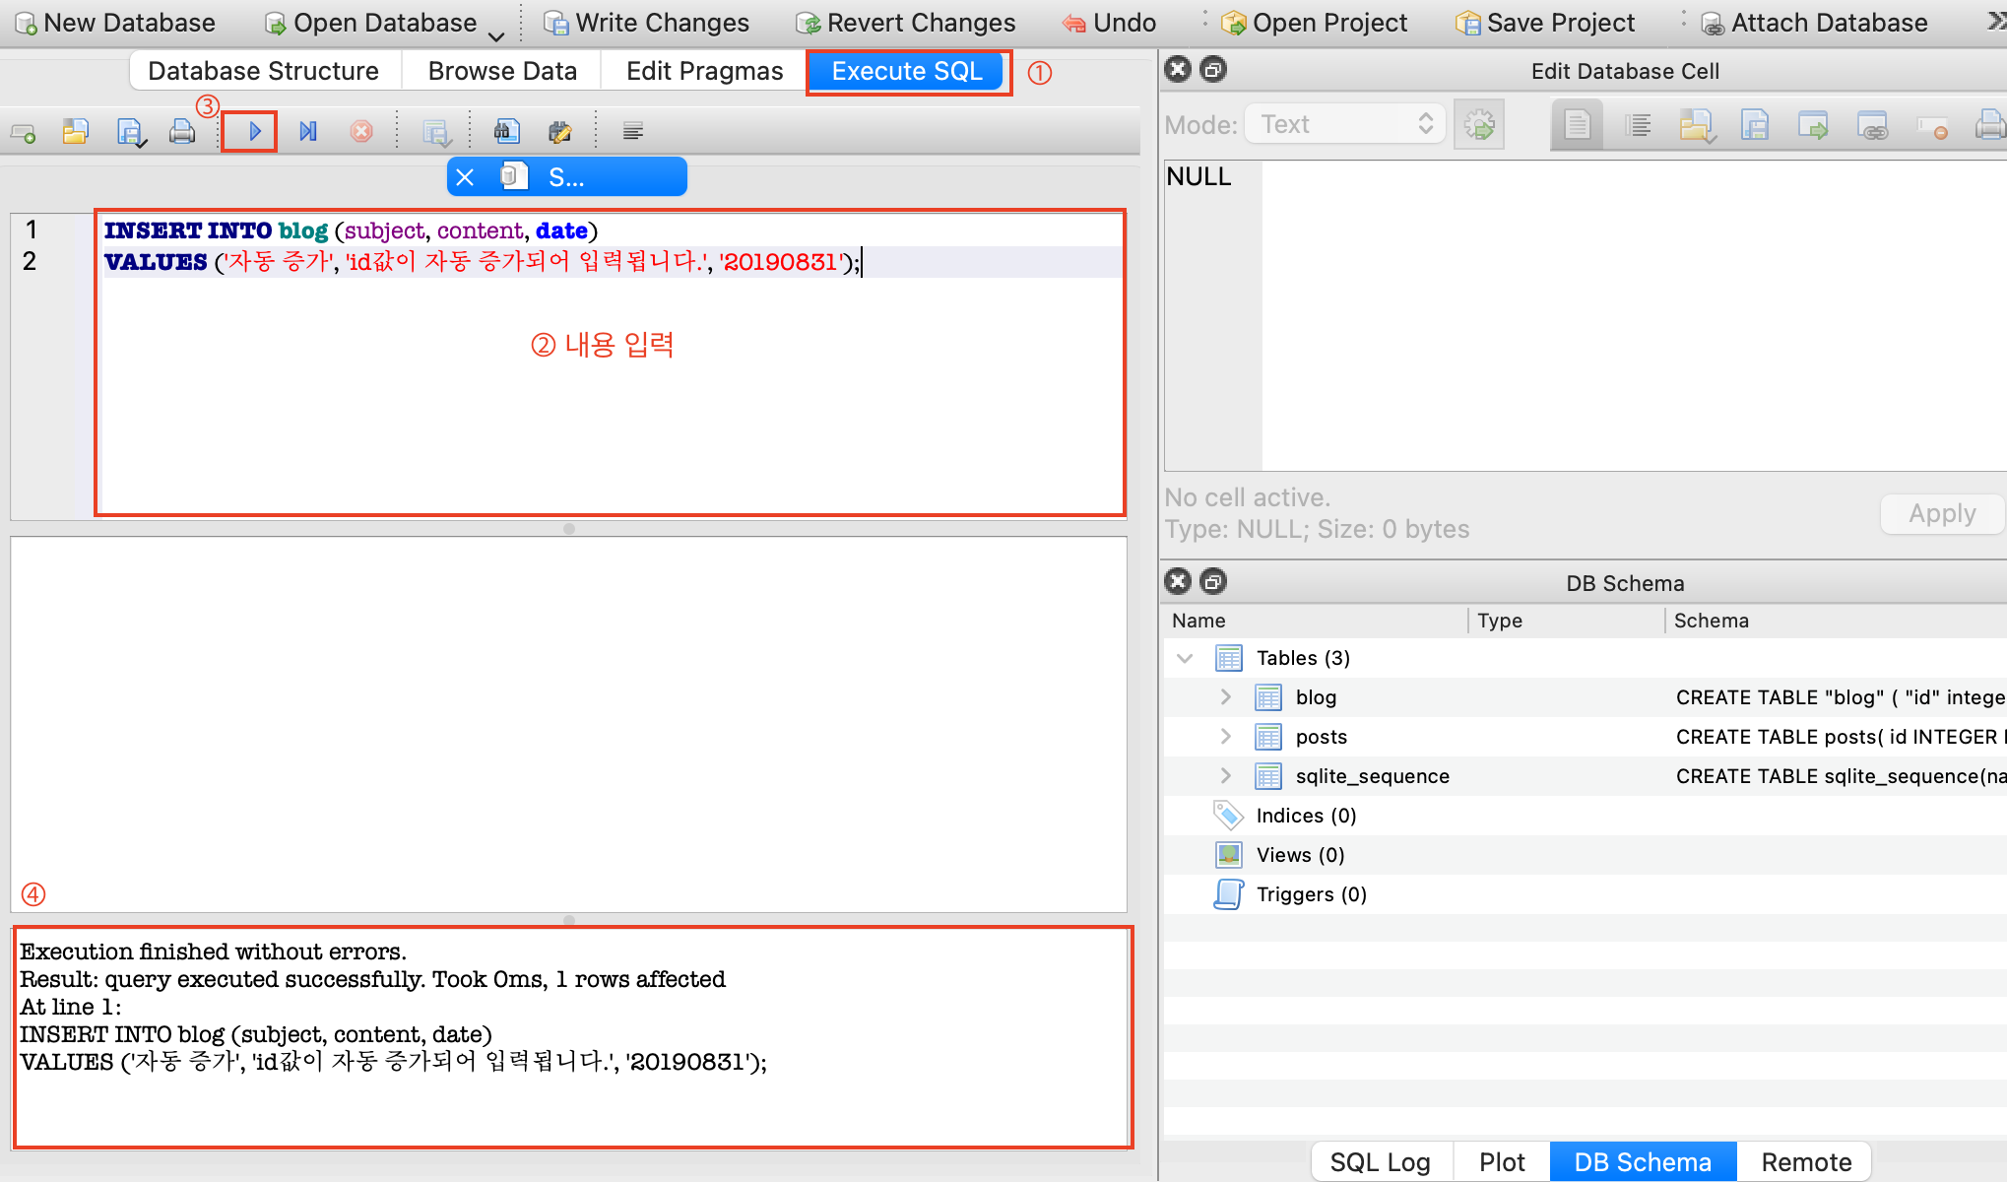Expand the blog table in schema
Screen dimensions: 2007x1182
1226,697
